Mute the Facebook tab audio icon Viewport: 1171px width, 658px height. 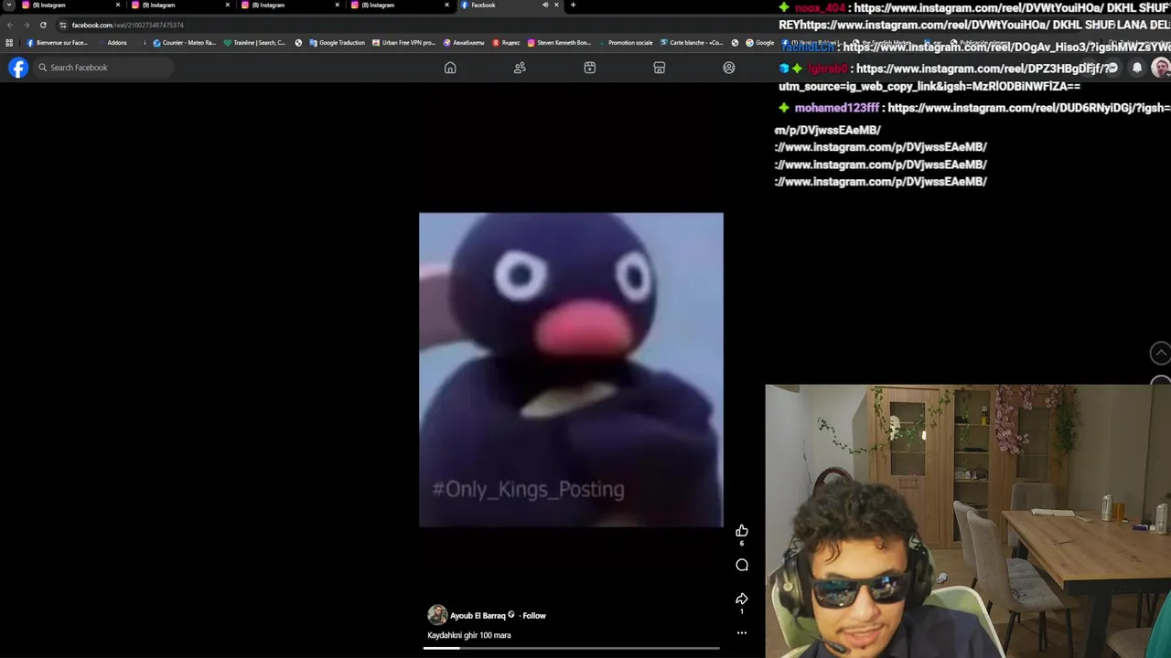[545, 5]
